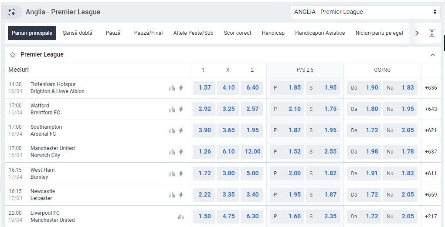Open the Tottenham Hotspur vs Brighton match

tap(58, 88)
